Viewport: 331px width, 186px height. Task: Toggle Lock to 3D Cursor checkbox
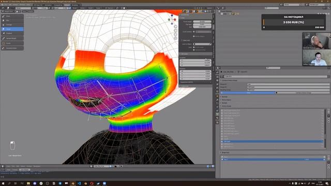click(194, 47)
